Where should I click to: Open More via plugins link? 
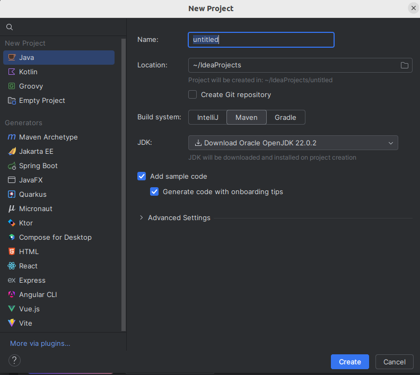(x=40, y=343)
